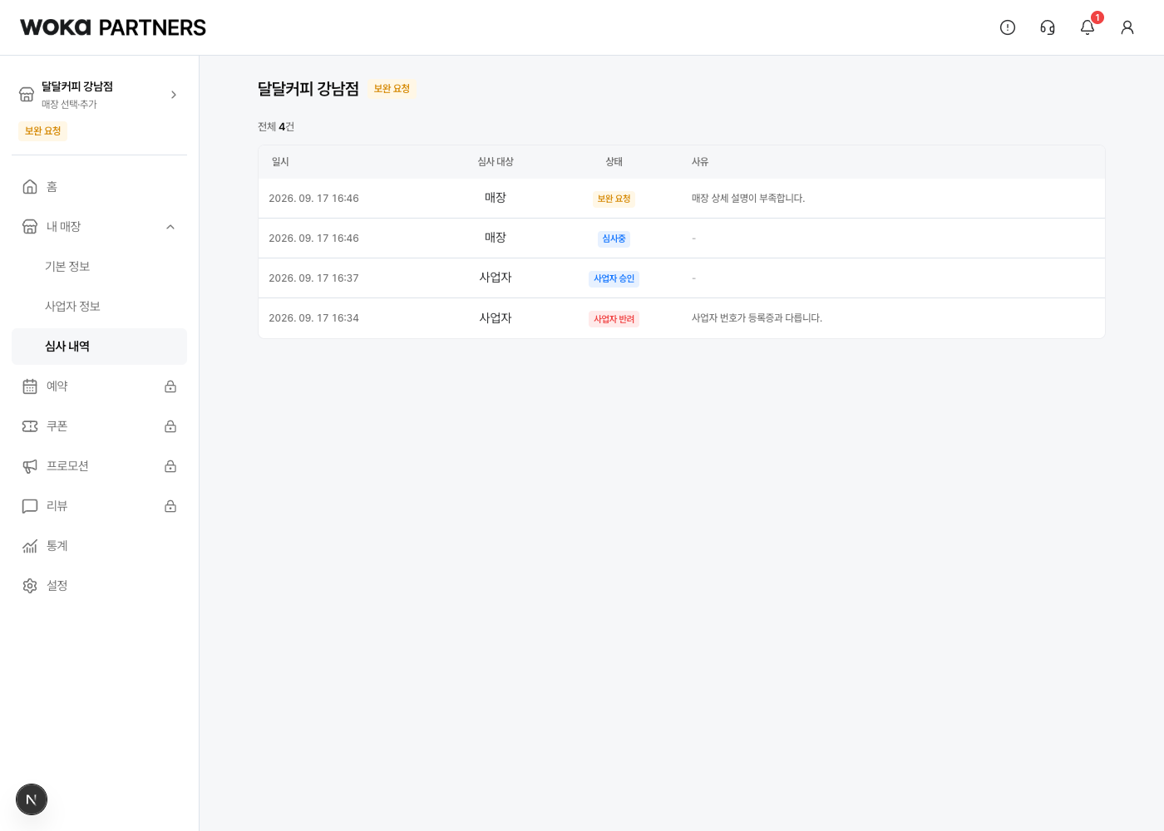Collapse the 내 매장 menu chevron
1164x831 pixels.
click(170, 227)
